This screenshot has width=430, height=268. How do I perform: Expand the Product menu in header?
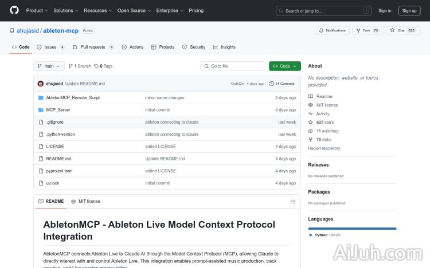(x=37, y=10)
